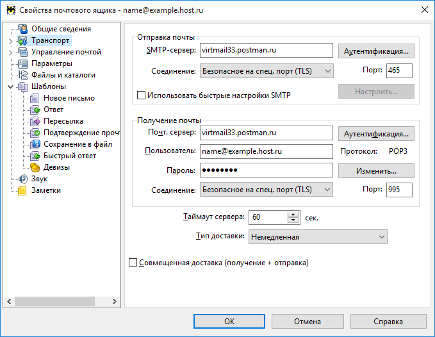Viewport: 435px width, 337px height.
Task: Click the Ответ template icon
Action: point(35,110)
